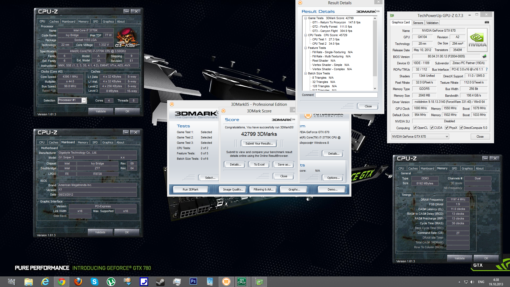Open the SPD tab in top CPU-Z window
Screen dimensions: 510x287
[x=96, y=22]
